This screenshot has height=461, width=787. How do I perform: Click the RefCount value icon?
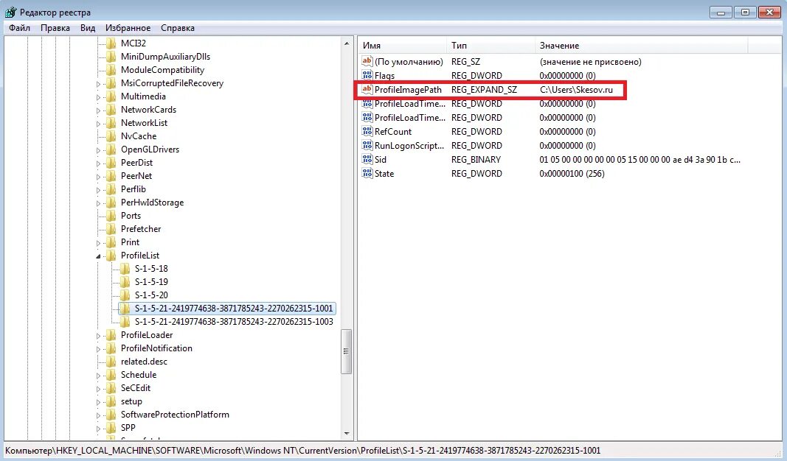(367, 131)
